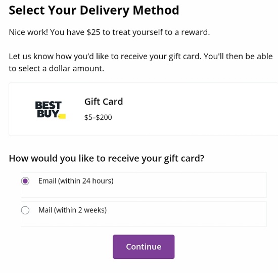Click the Best Buy gift card panel
The width and height of the screenshot is (278, 273).
(x=144, y=109)
